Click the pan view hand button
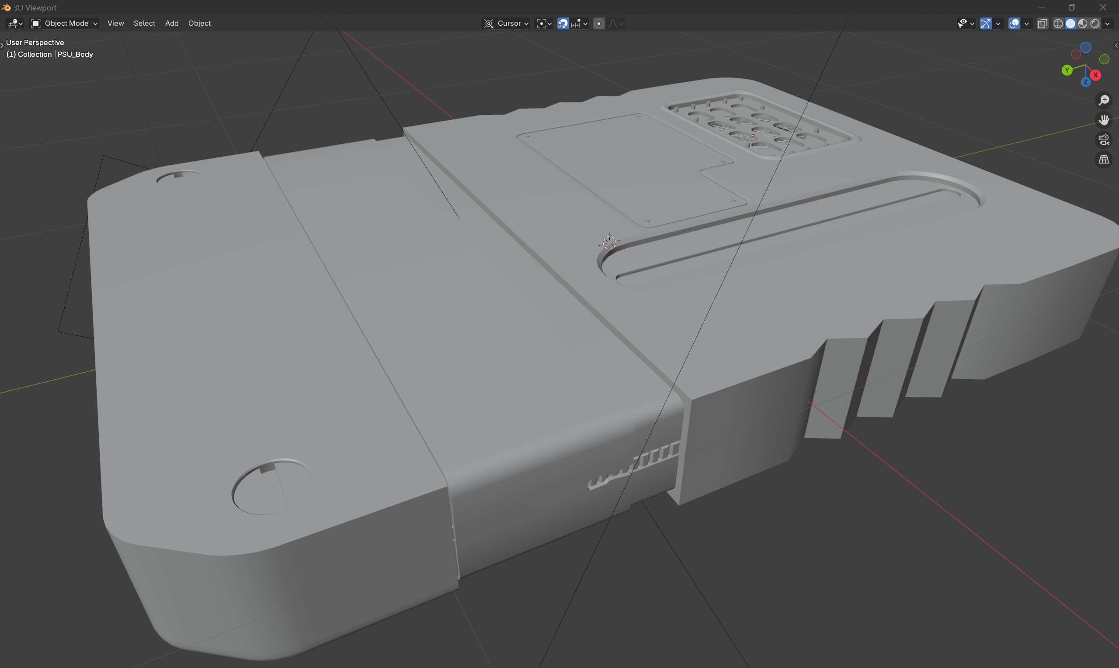 coord(1104,120)
